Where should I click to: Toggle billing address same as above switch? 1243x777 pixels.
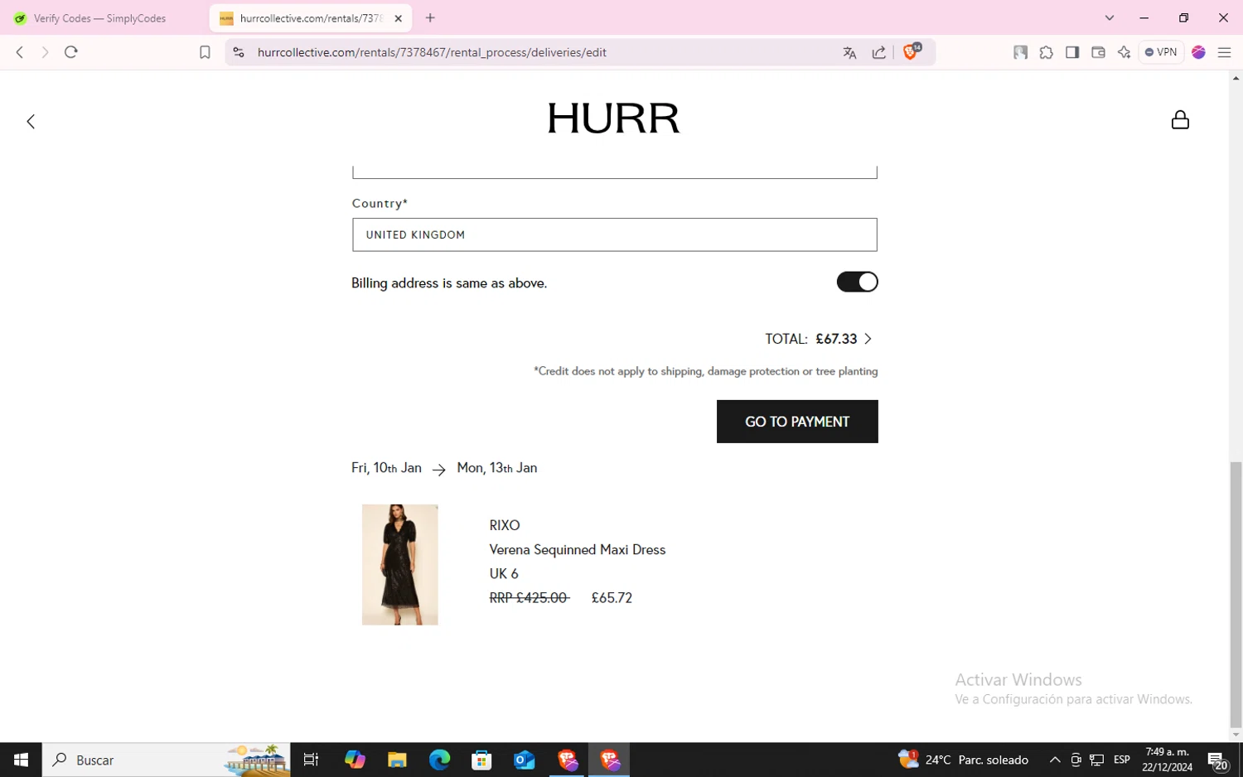point(857,282)
